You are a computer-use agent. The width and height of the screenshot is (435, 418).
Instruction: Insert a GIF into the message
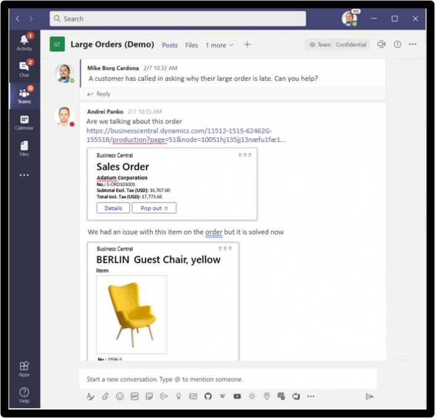click(x=134, y=396)
